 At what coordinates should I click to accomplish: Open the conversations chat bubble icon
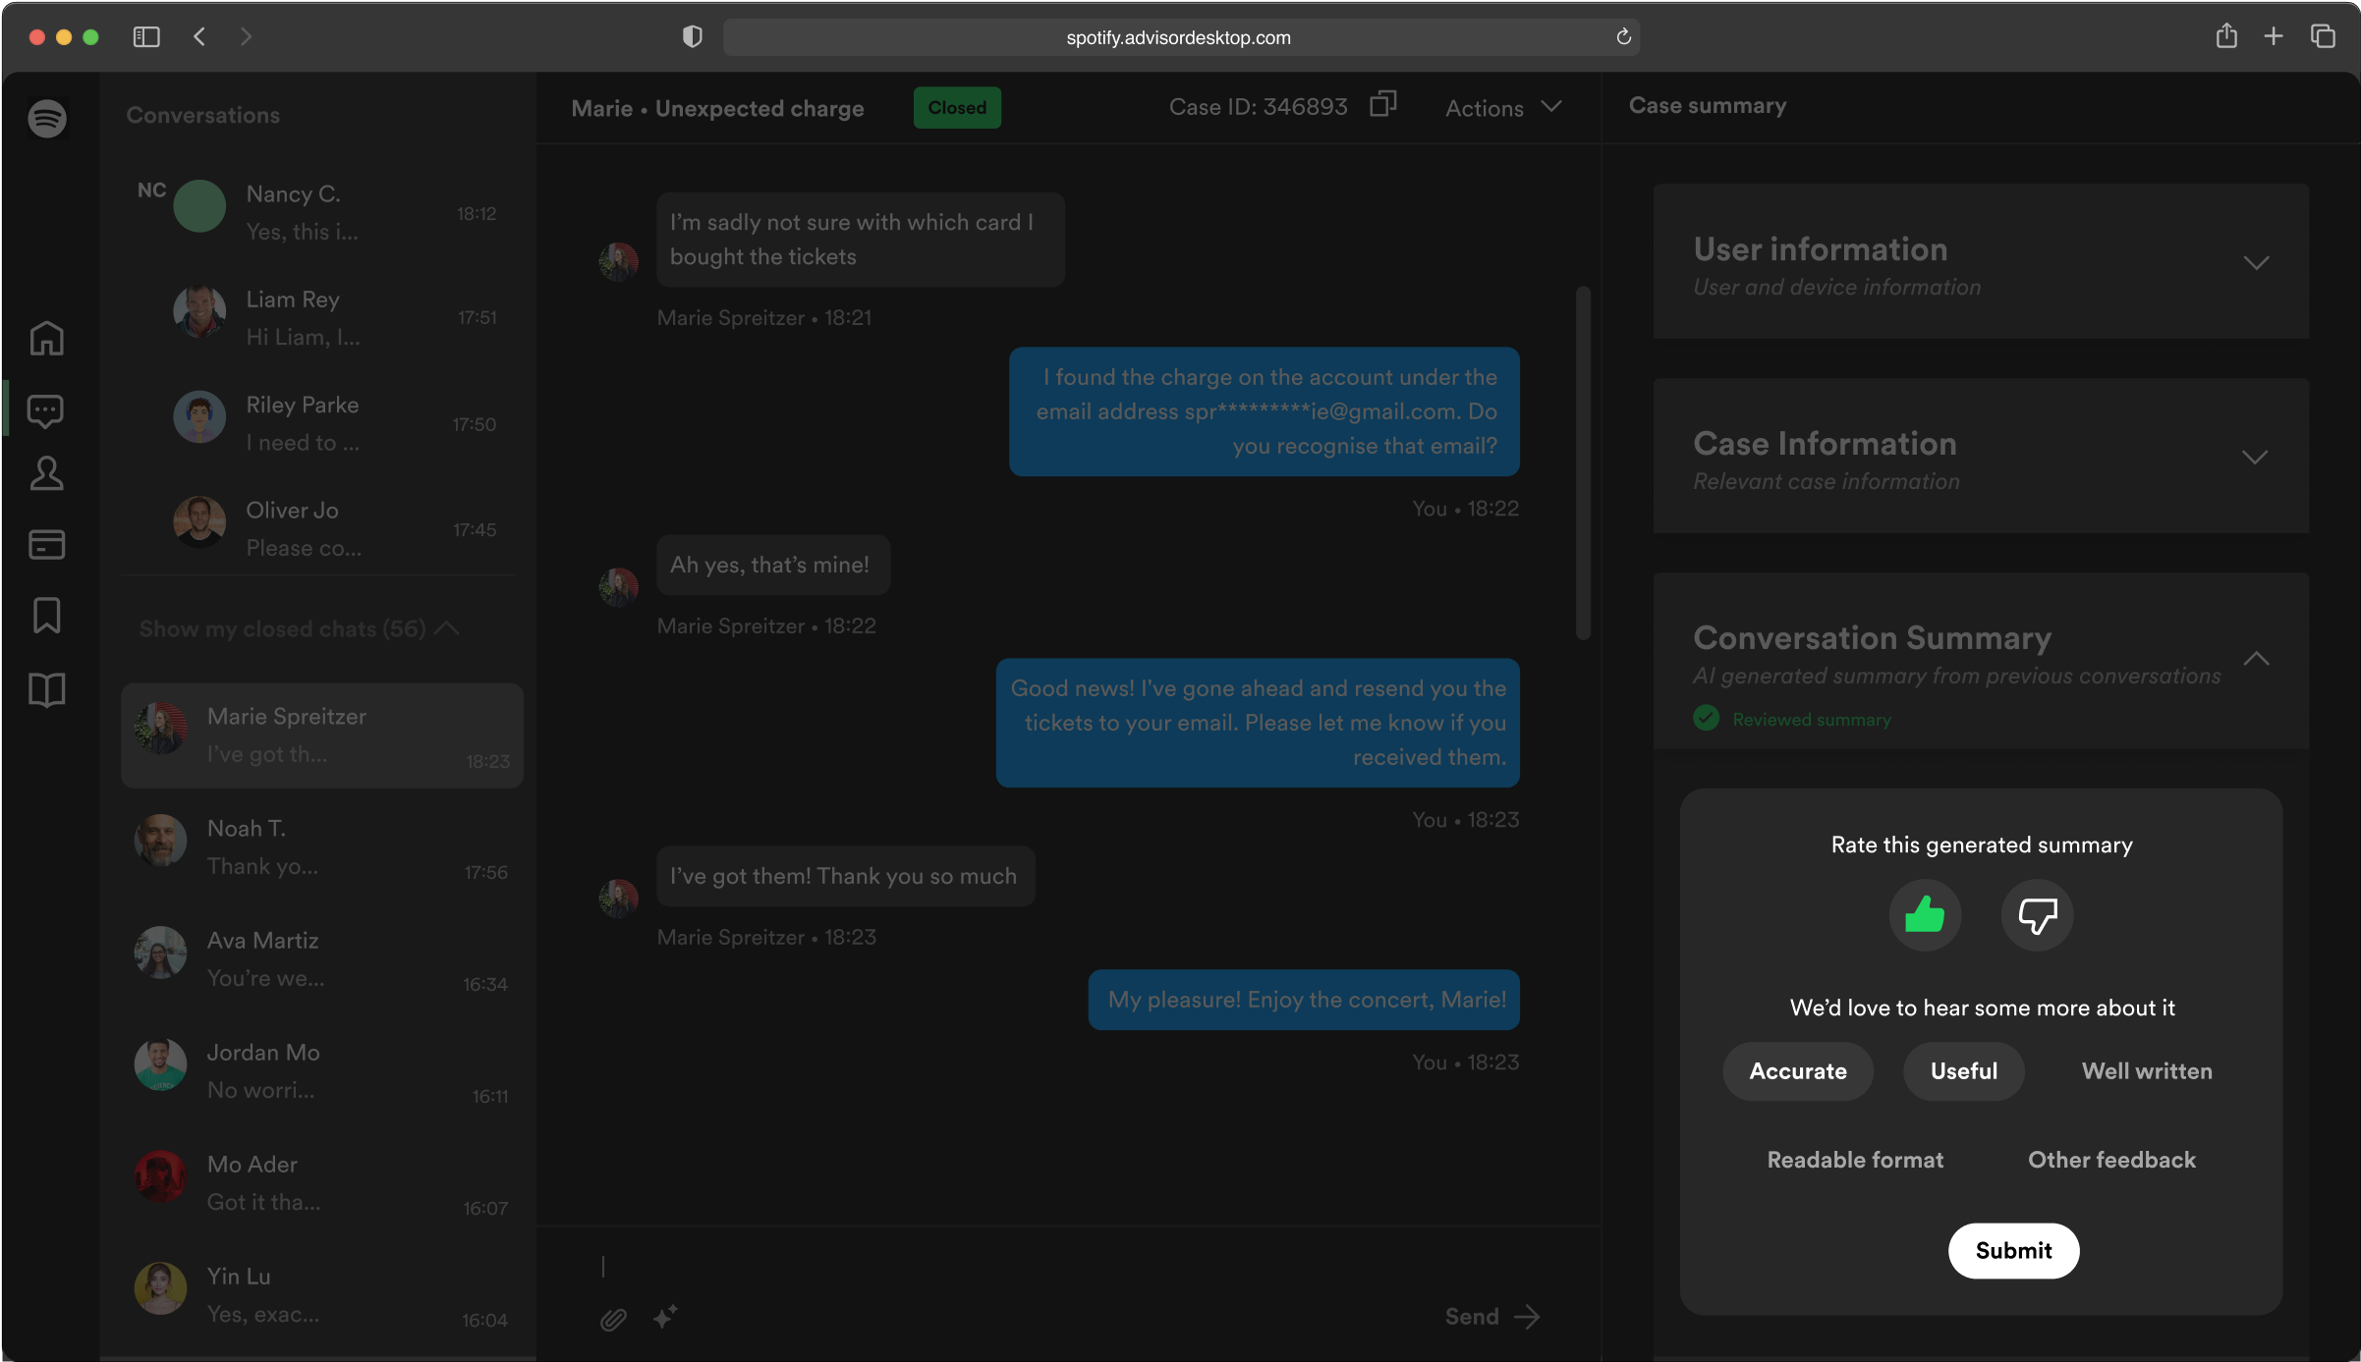(x=46, y=410)
